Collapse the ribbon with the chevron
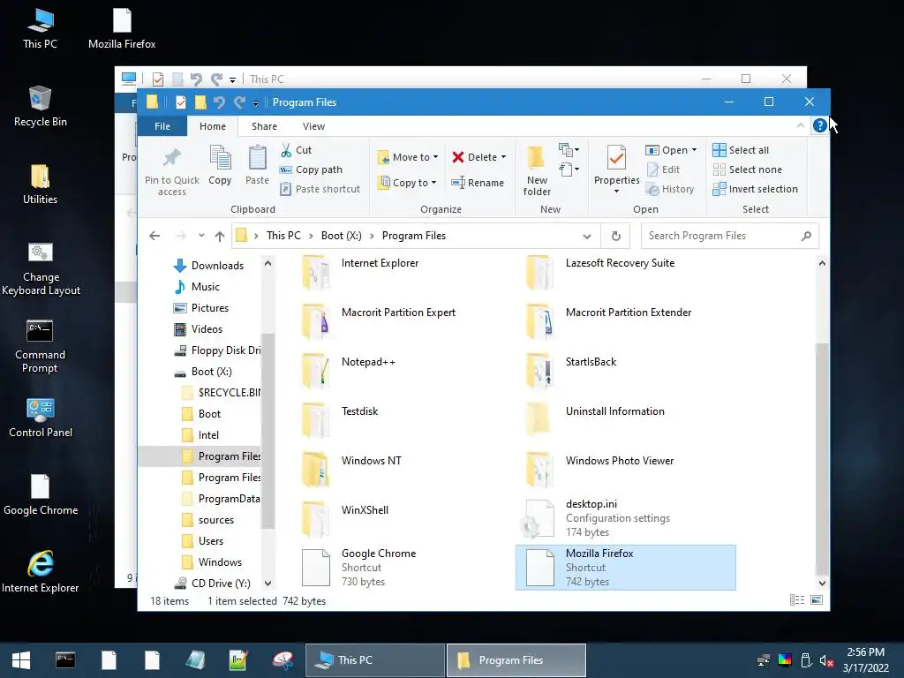Image resolution: width=904 pixels, height=678 pixels. [800, 125]
